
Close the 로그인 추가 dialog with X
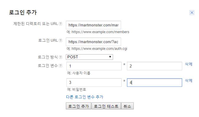(x=192, y=13)
